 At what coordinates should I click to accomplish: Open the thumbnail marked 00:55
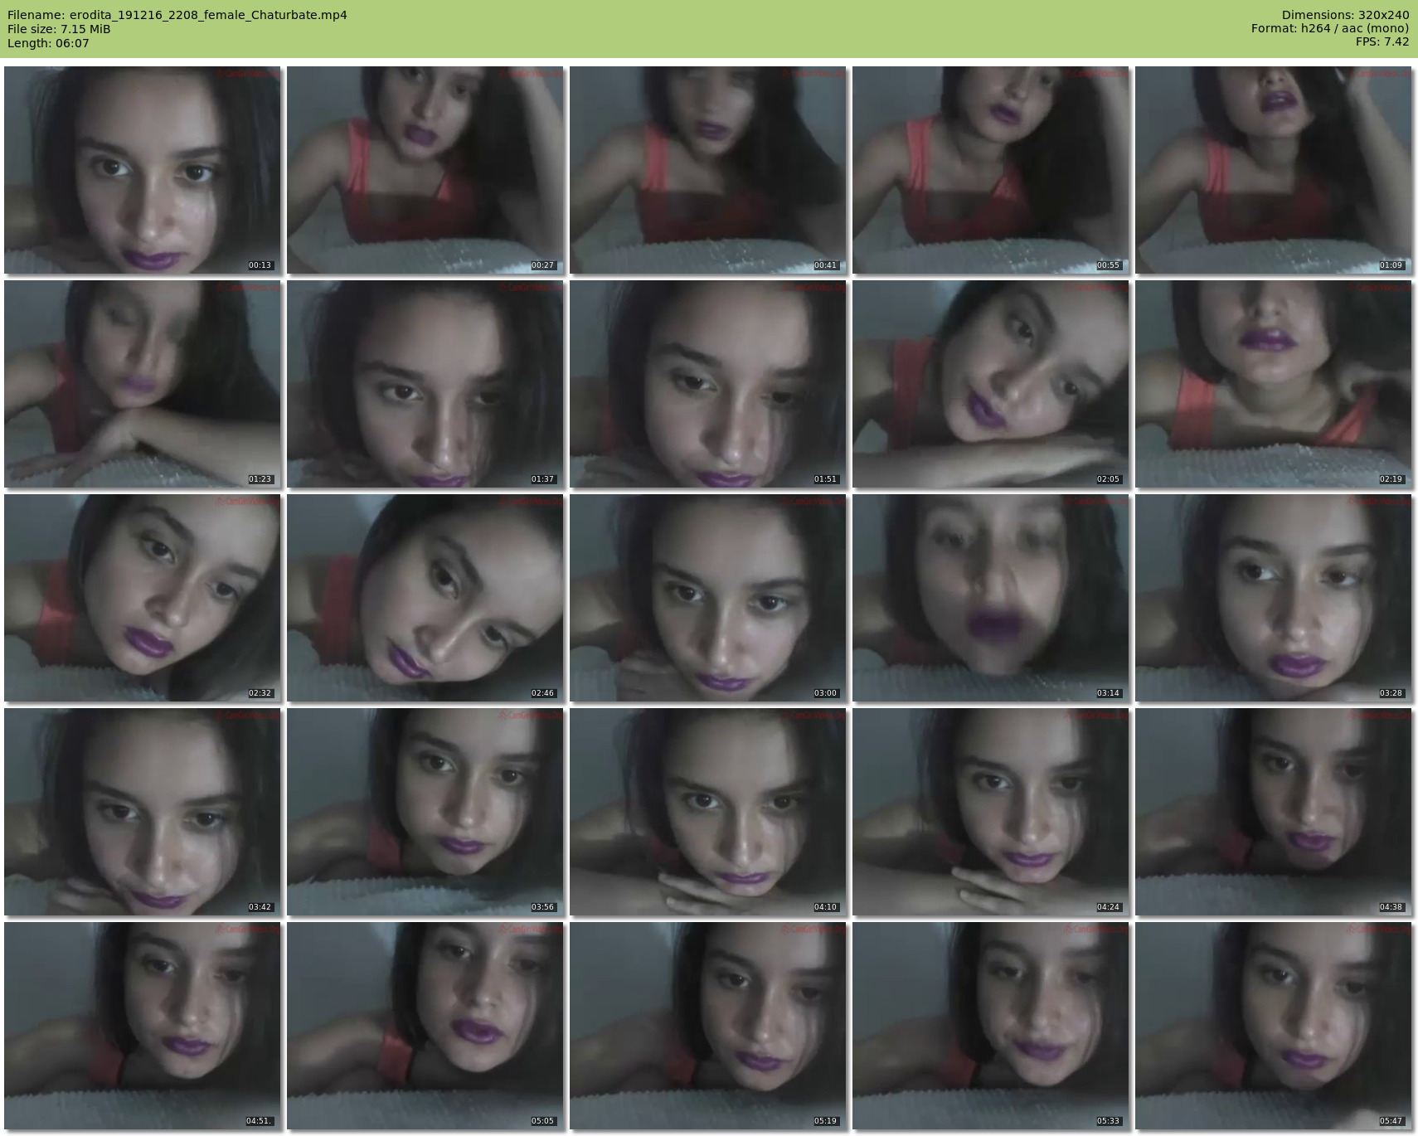click(990, 170)
